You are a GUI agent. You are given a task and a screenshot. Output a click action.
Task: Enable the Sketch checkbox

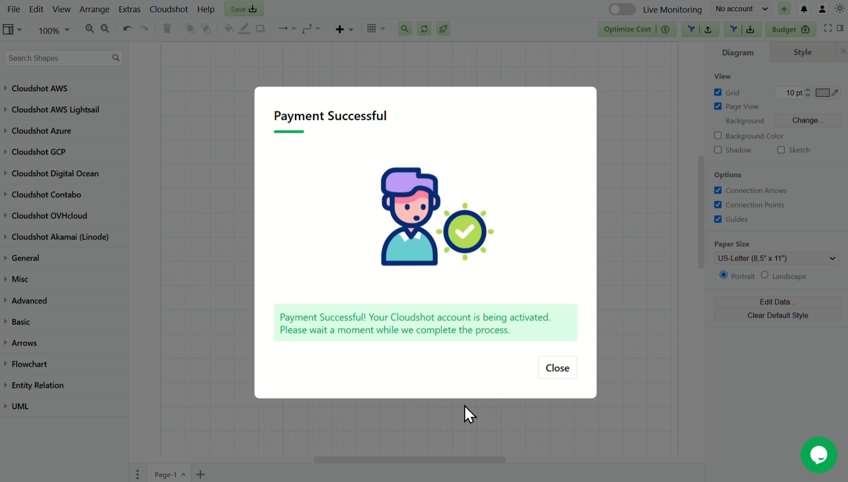point(781,150)
